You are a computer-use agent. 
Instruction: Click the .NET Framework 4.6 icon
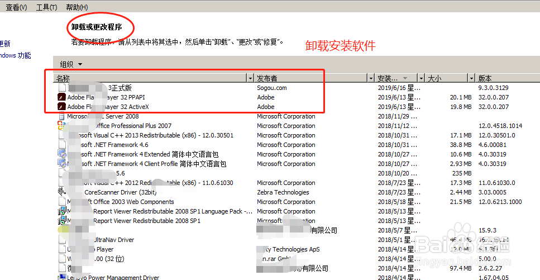click(x=61, y=145)
